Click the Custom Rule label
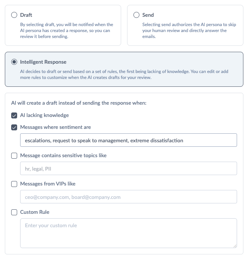 35,212
